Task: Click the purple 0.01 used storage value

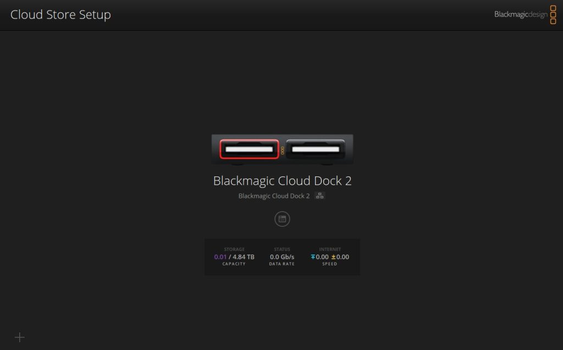Action: (x=220, y=257)
